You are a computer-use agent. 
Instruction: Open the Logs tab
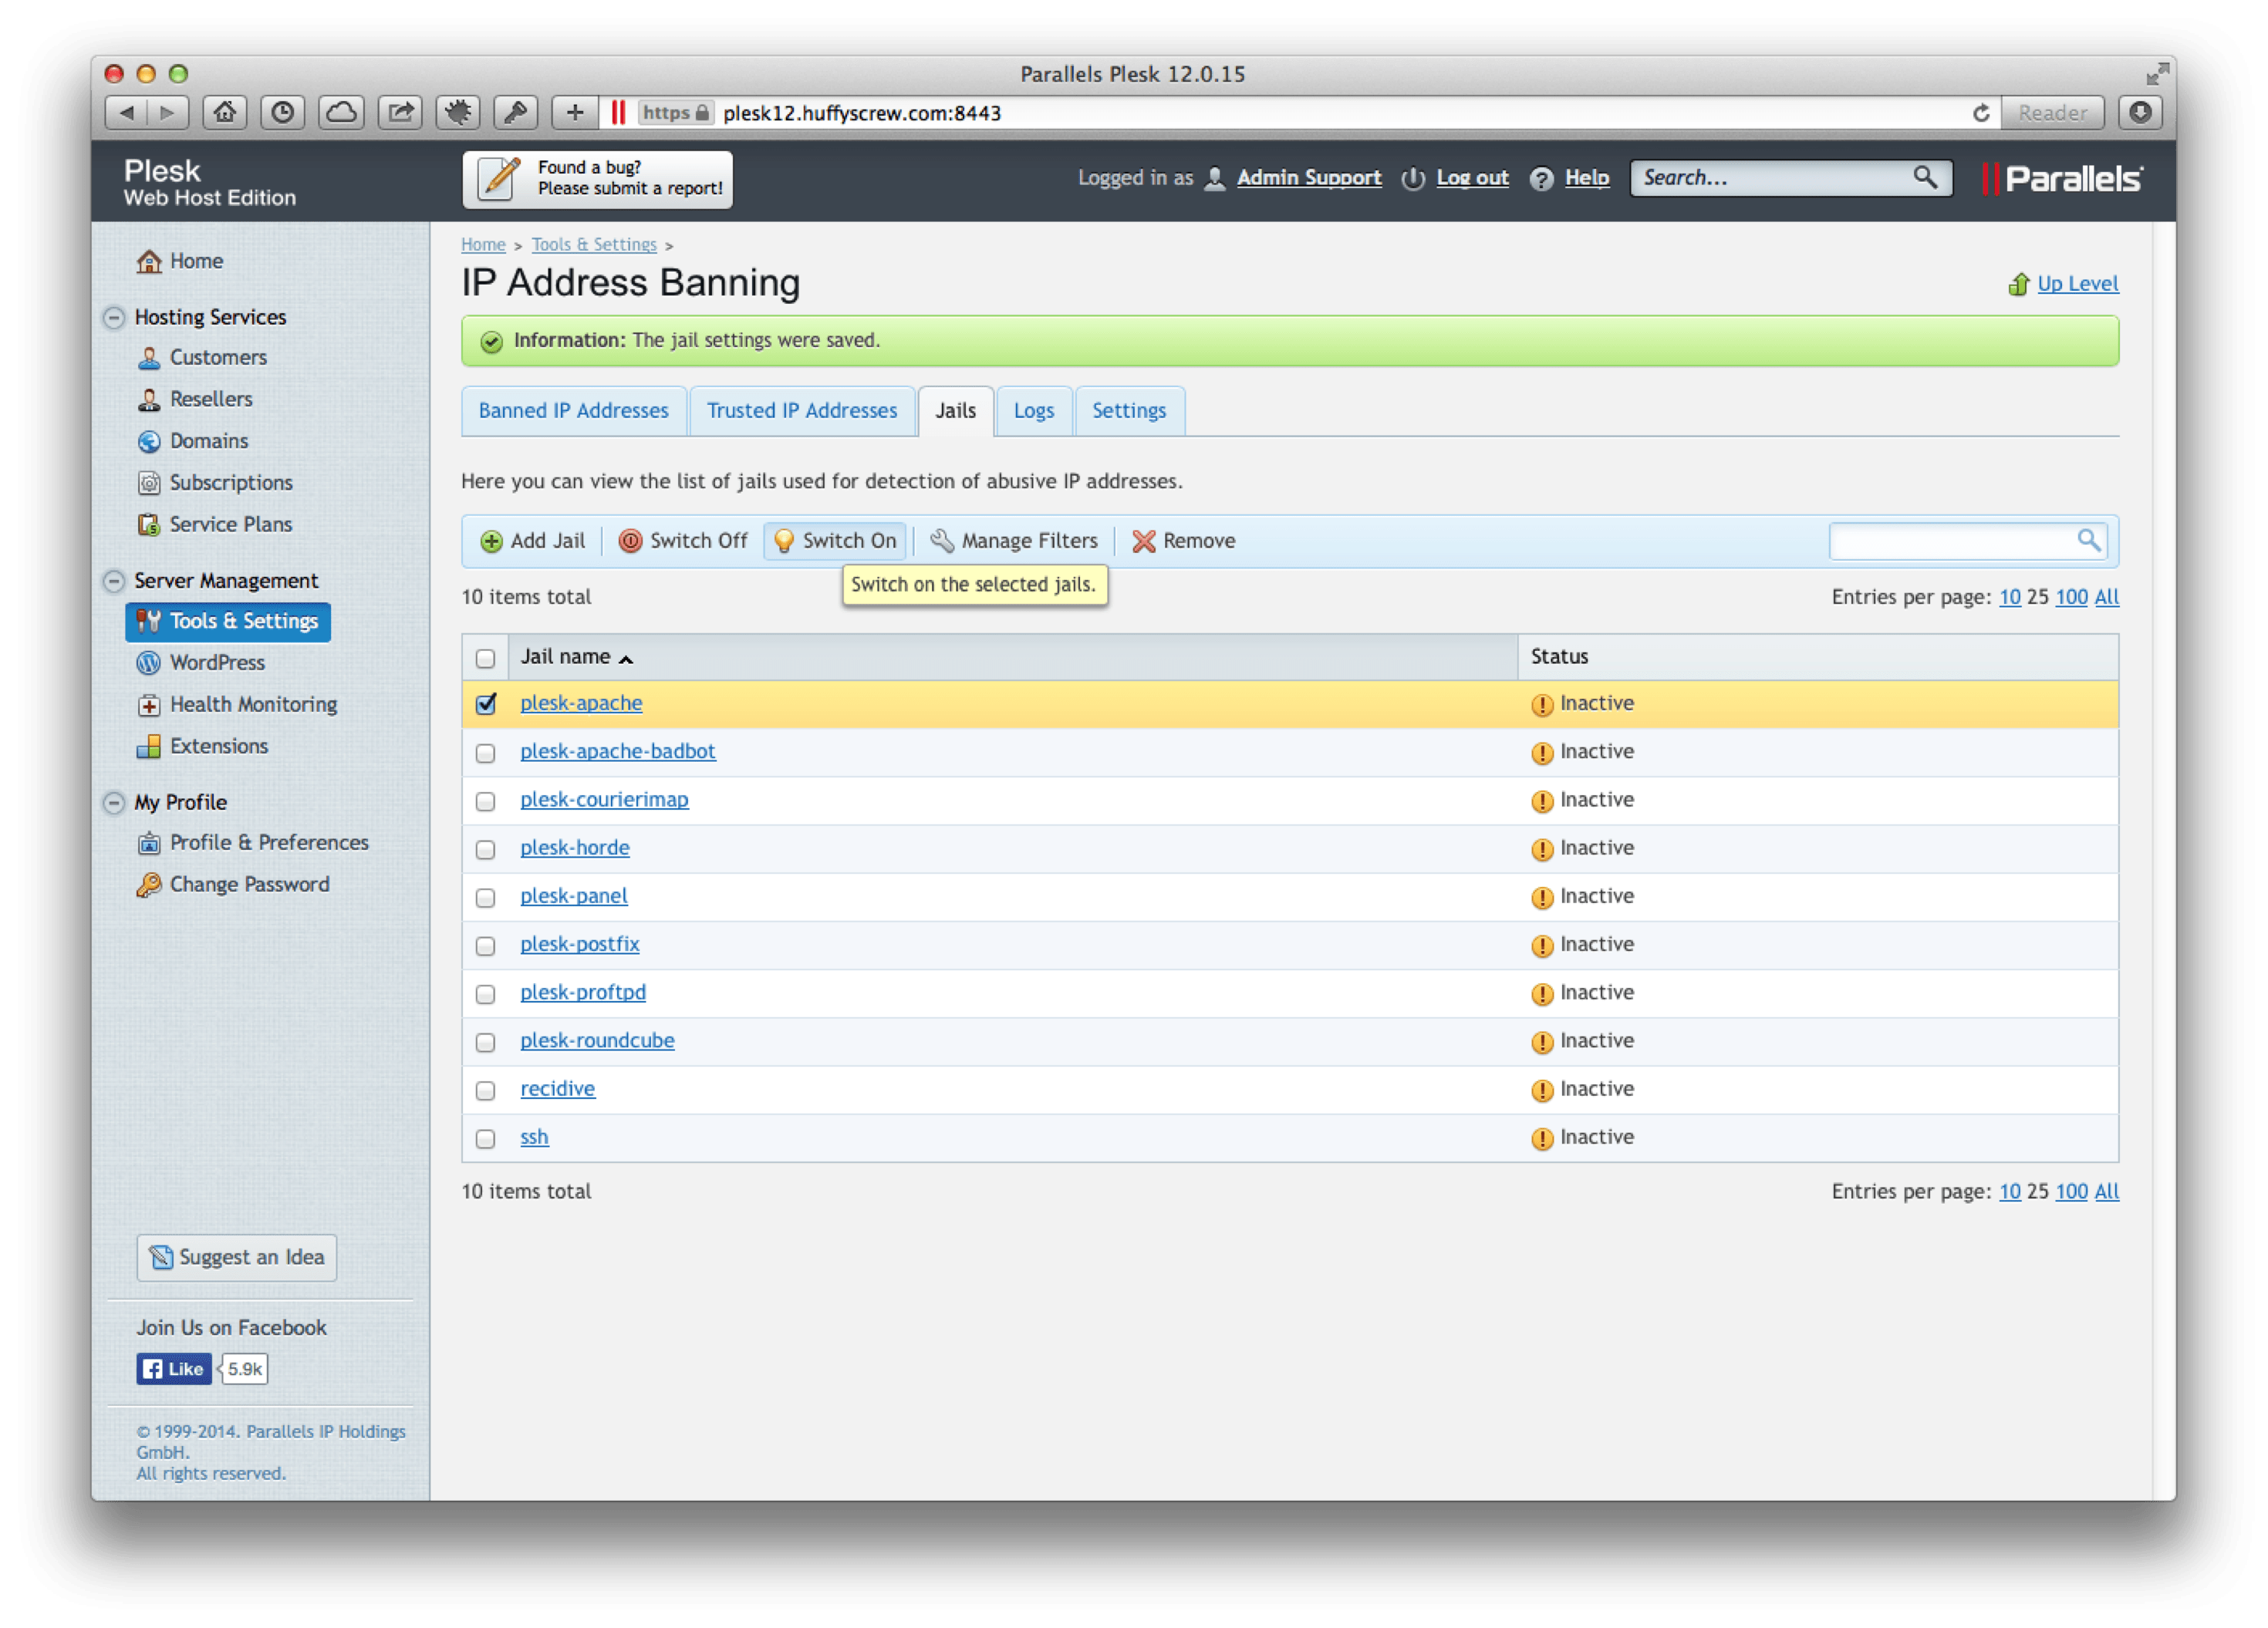(x=1033, y=411)
